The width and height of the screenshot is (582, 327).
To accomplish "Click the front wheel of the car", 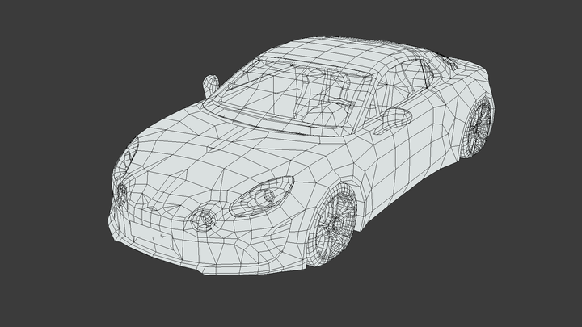I will tap(333, 222).
